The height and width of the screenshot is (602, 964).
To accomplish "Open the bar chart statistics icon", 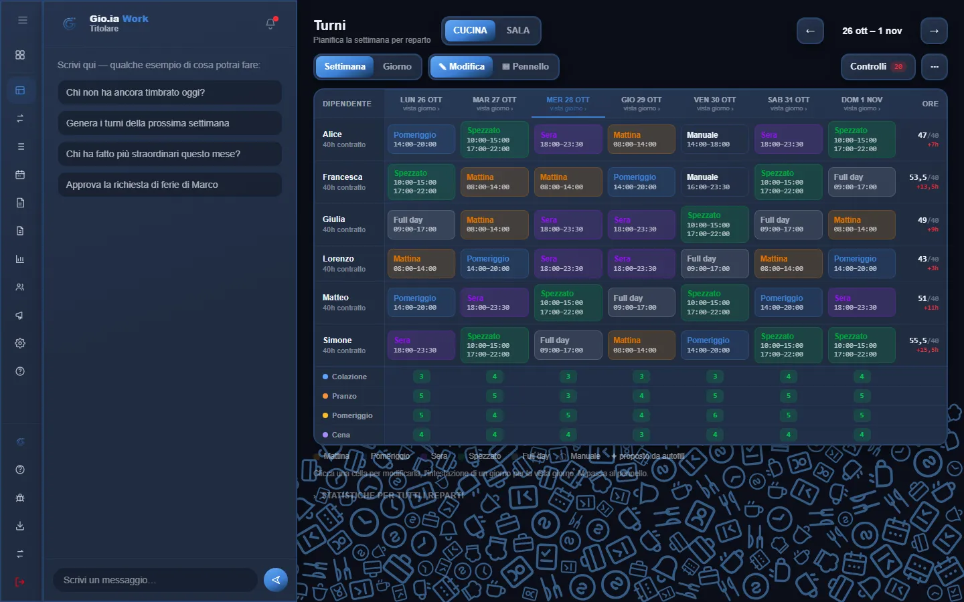I will coord(20,259).
